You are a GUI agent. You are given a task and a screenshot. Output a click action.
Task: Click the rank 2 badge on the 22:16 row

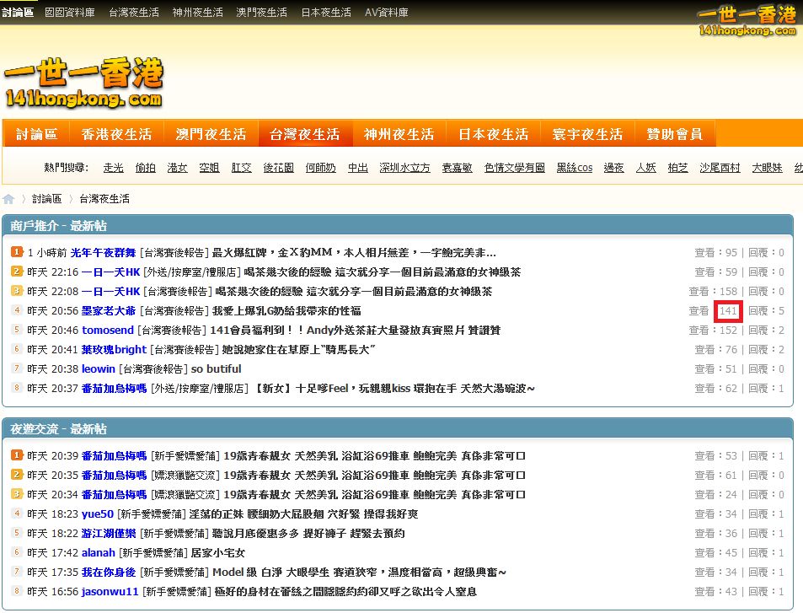[17, 272]
